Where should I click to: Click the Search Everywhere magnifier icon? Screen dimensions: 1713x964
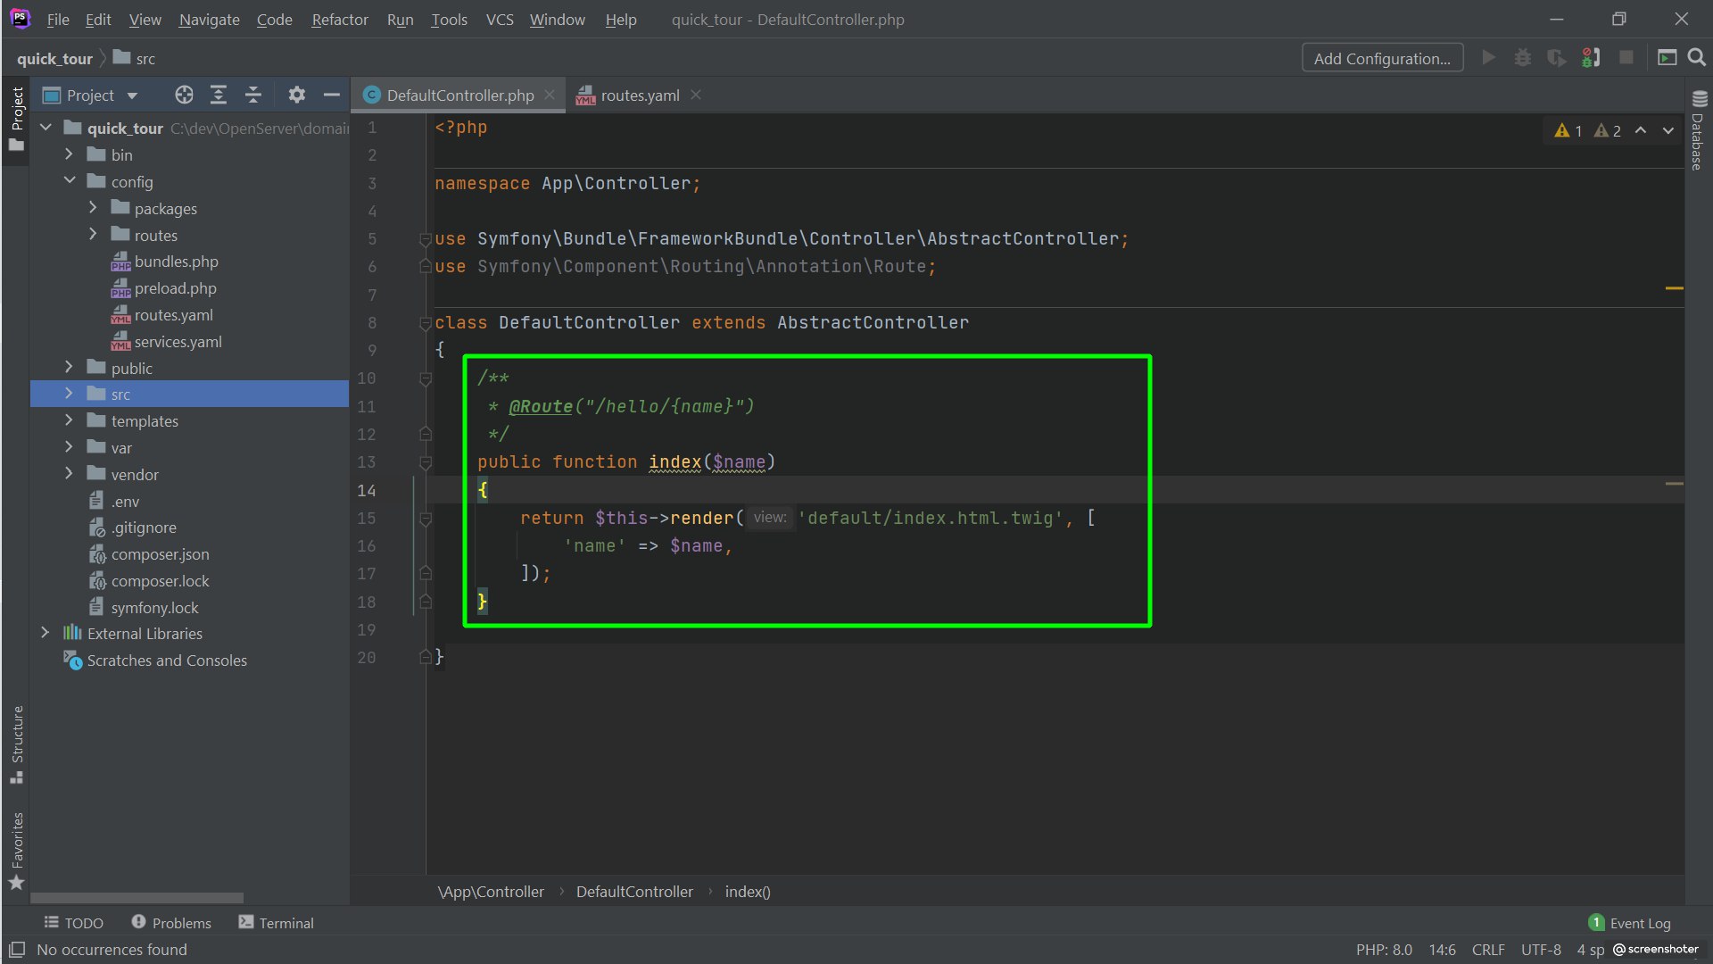pyautogui.click(x=1697, y=58)
